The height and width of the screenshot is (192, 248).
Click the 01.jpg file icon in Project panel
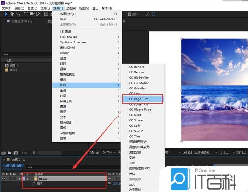pos(7,70)
